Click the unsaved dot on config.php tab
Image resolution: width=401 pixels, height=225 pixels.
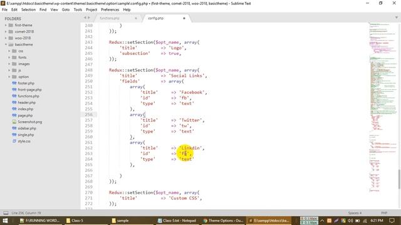coord(184,18)
